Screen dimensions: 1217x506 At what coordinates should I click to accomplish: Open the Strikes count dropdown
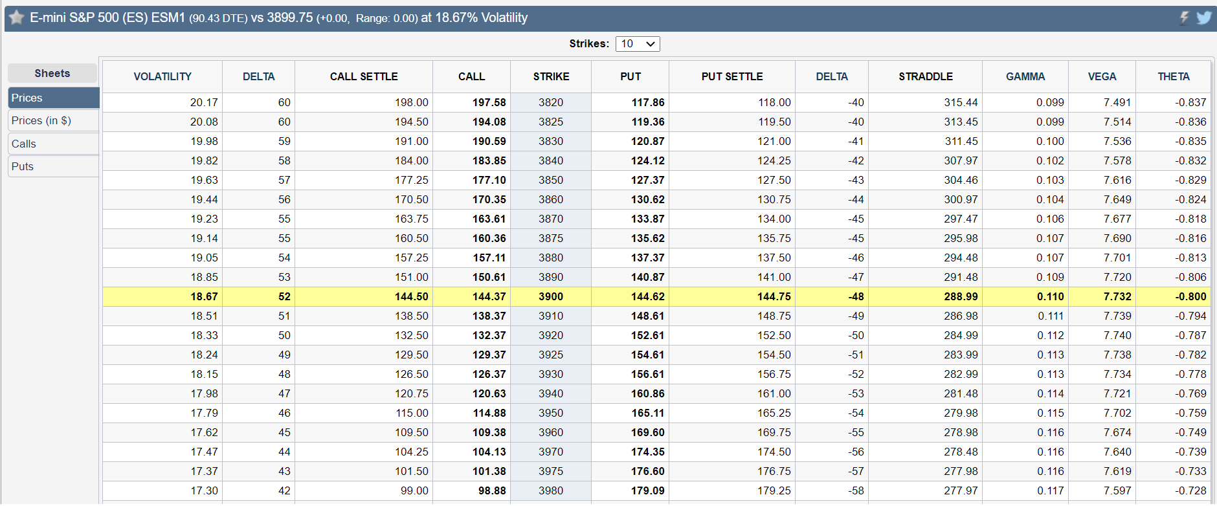[638, 43]
